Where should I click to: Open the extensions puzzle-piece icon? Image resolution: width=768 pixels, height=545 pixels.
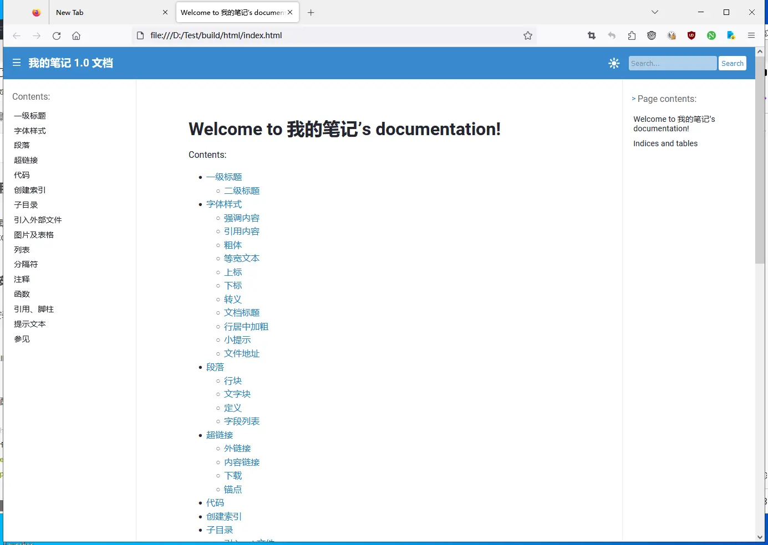632,35
